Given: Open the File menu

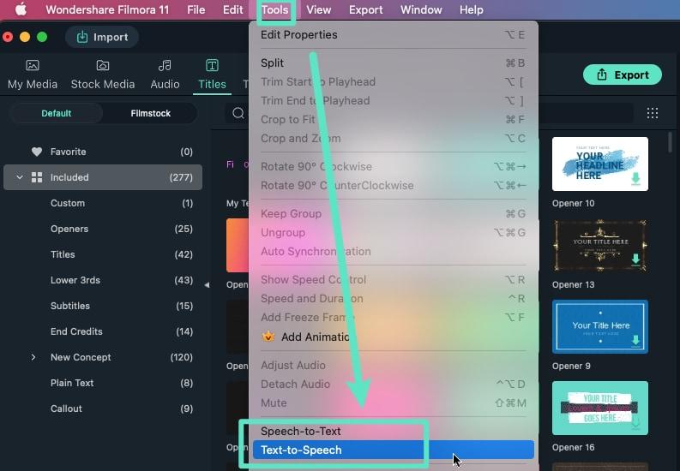Looking at the screenshot, I should pyautogui.click(x=196, y=9).
